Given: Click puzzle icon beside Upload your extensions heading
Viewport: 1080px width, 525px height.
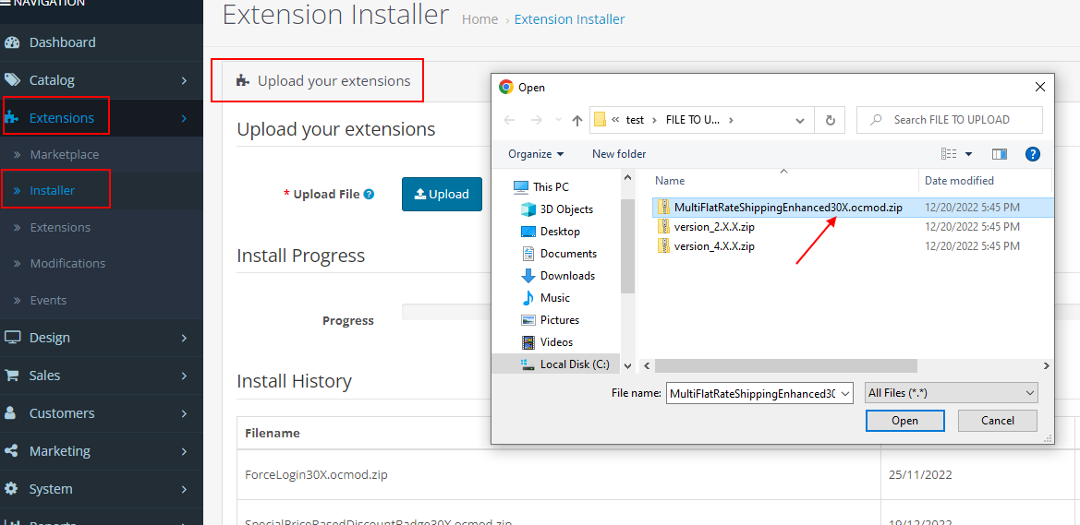Looking at the screenshot, I should 242,81.
